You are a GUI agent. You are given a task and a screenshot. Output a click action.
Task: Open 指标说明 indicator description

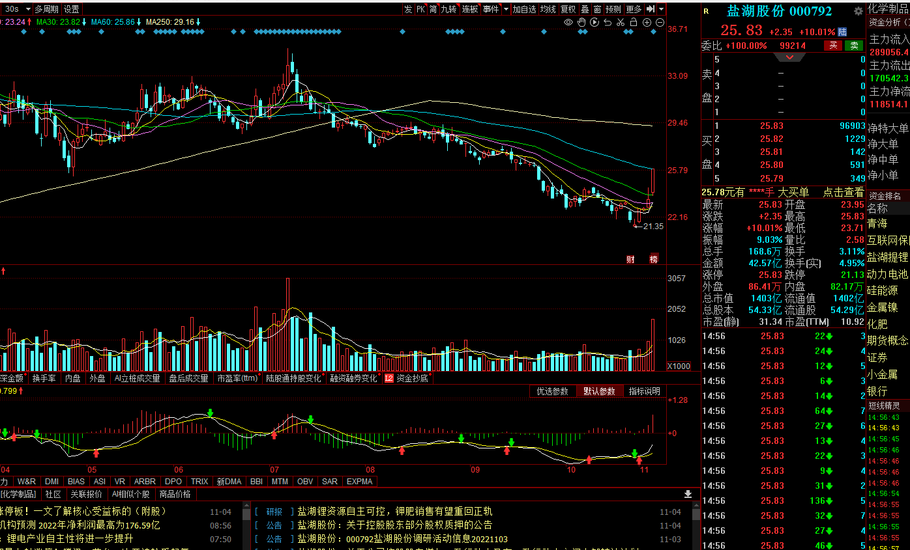click(x=644, y=391)
